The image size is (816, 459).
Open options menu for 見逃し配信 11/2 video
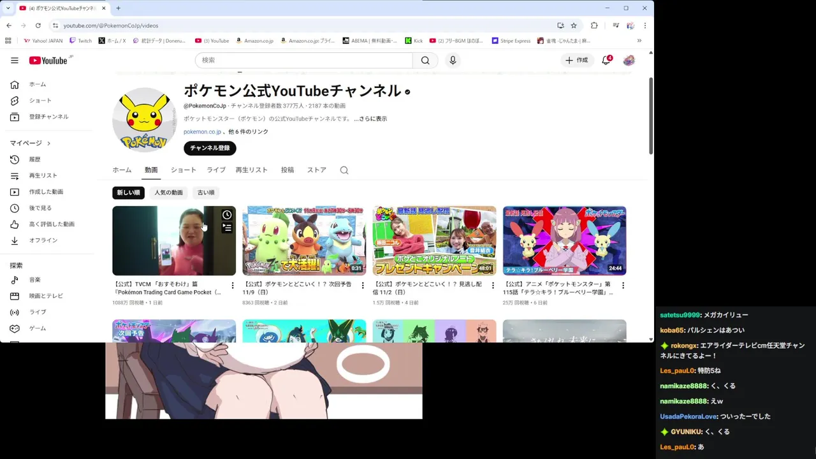click(x=493, y=286)
